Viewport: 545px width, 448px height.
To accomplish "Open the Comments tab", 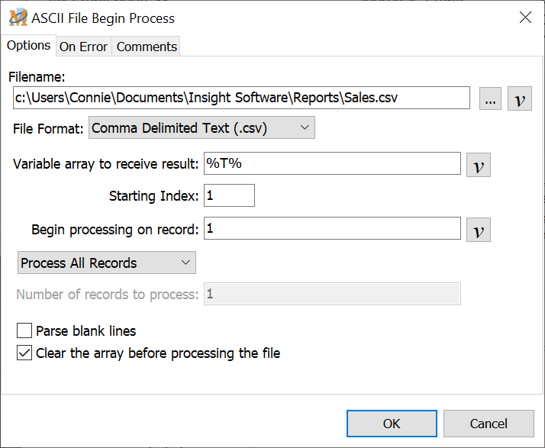I will pos(147,47).
